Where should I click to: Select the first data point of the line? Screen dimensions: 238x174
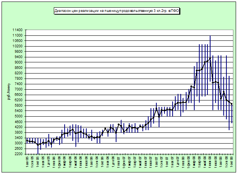pyautogui.click(x=27, y=141)
